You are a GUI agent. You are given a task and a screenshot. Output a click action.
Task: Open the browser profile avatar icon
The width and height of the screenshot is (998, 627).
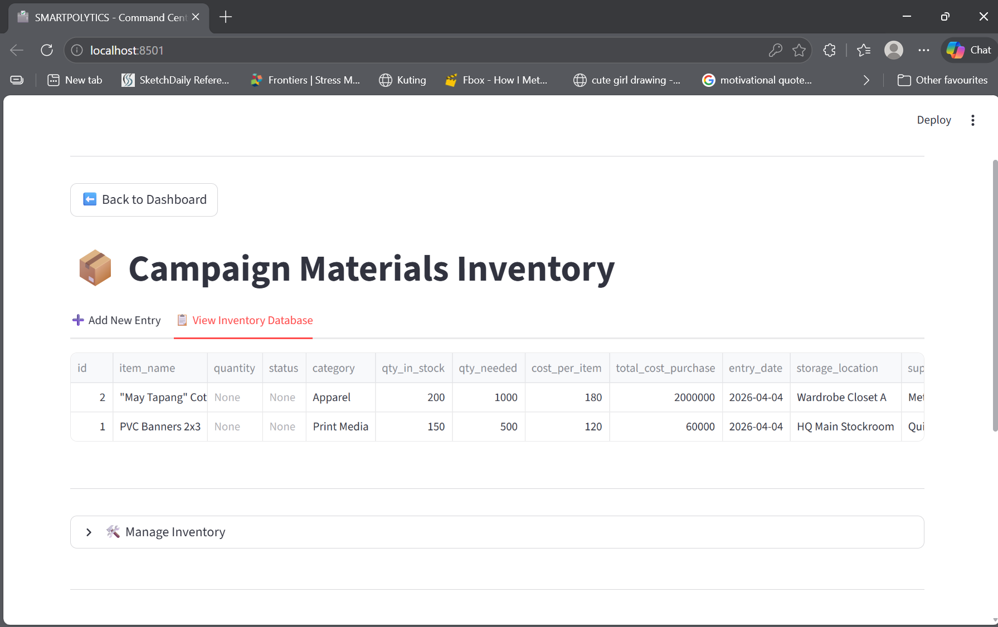point(893,50)
